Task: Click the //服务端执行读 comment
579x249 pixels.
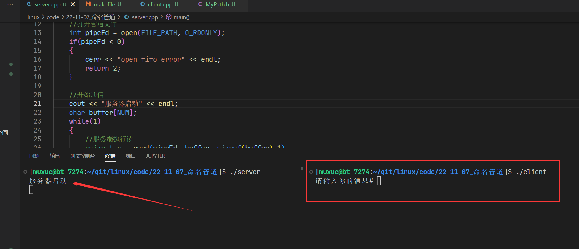Action: (x=109, y=139)
